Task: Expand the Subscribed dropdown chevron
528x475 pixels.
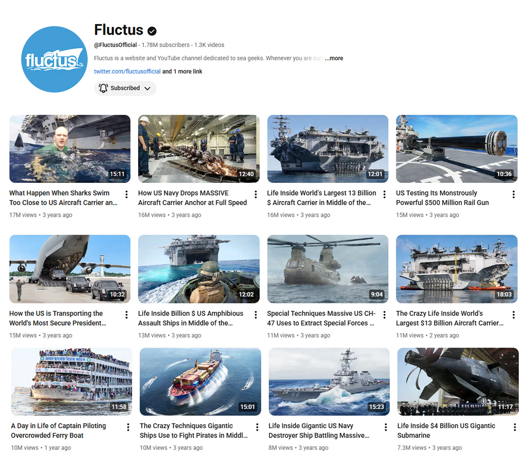Action: click(x=147, y=89)
